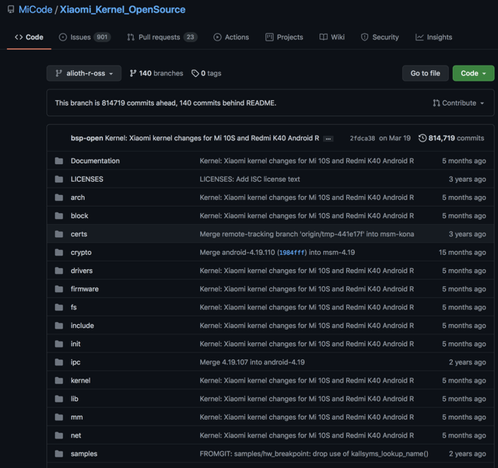Open the Security tab
Screen dimensions: 498x468
380,37
